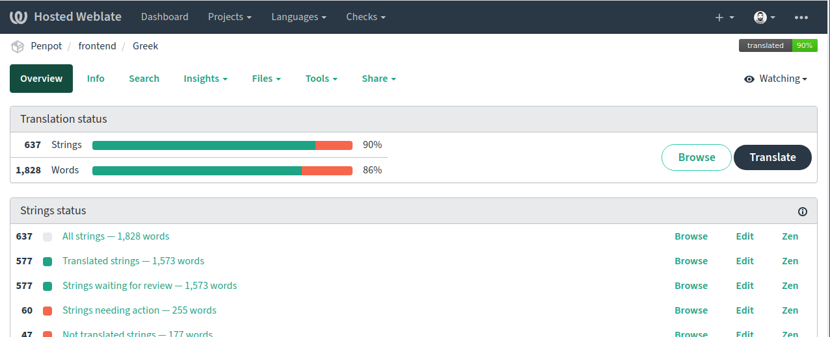The height and width of the screenshot is (337, 830).
Task: Click the Strings status info icon
Action: 802,212
